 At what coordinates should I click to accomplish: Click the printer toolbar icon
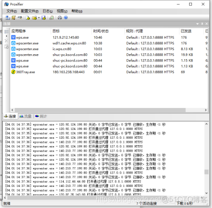click(60, 18)
